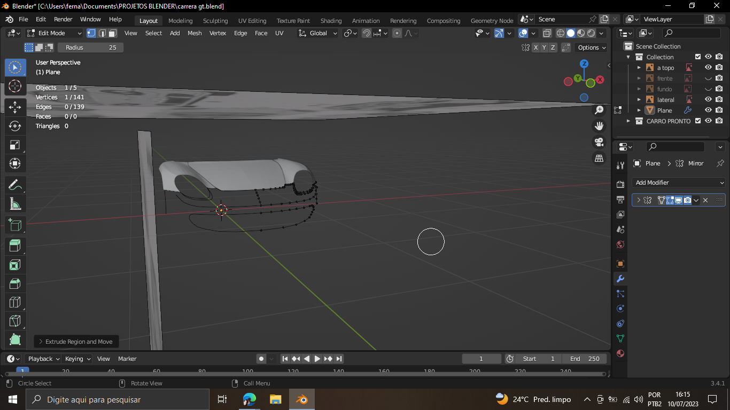Click the Radius value slider
Viewport: 730px width, 410px height.
pyautogui.click(x=90, y=48)
